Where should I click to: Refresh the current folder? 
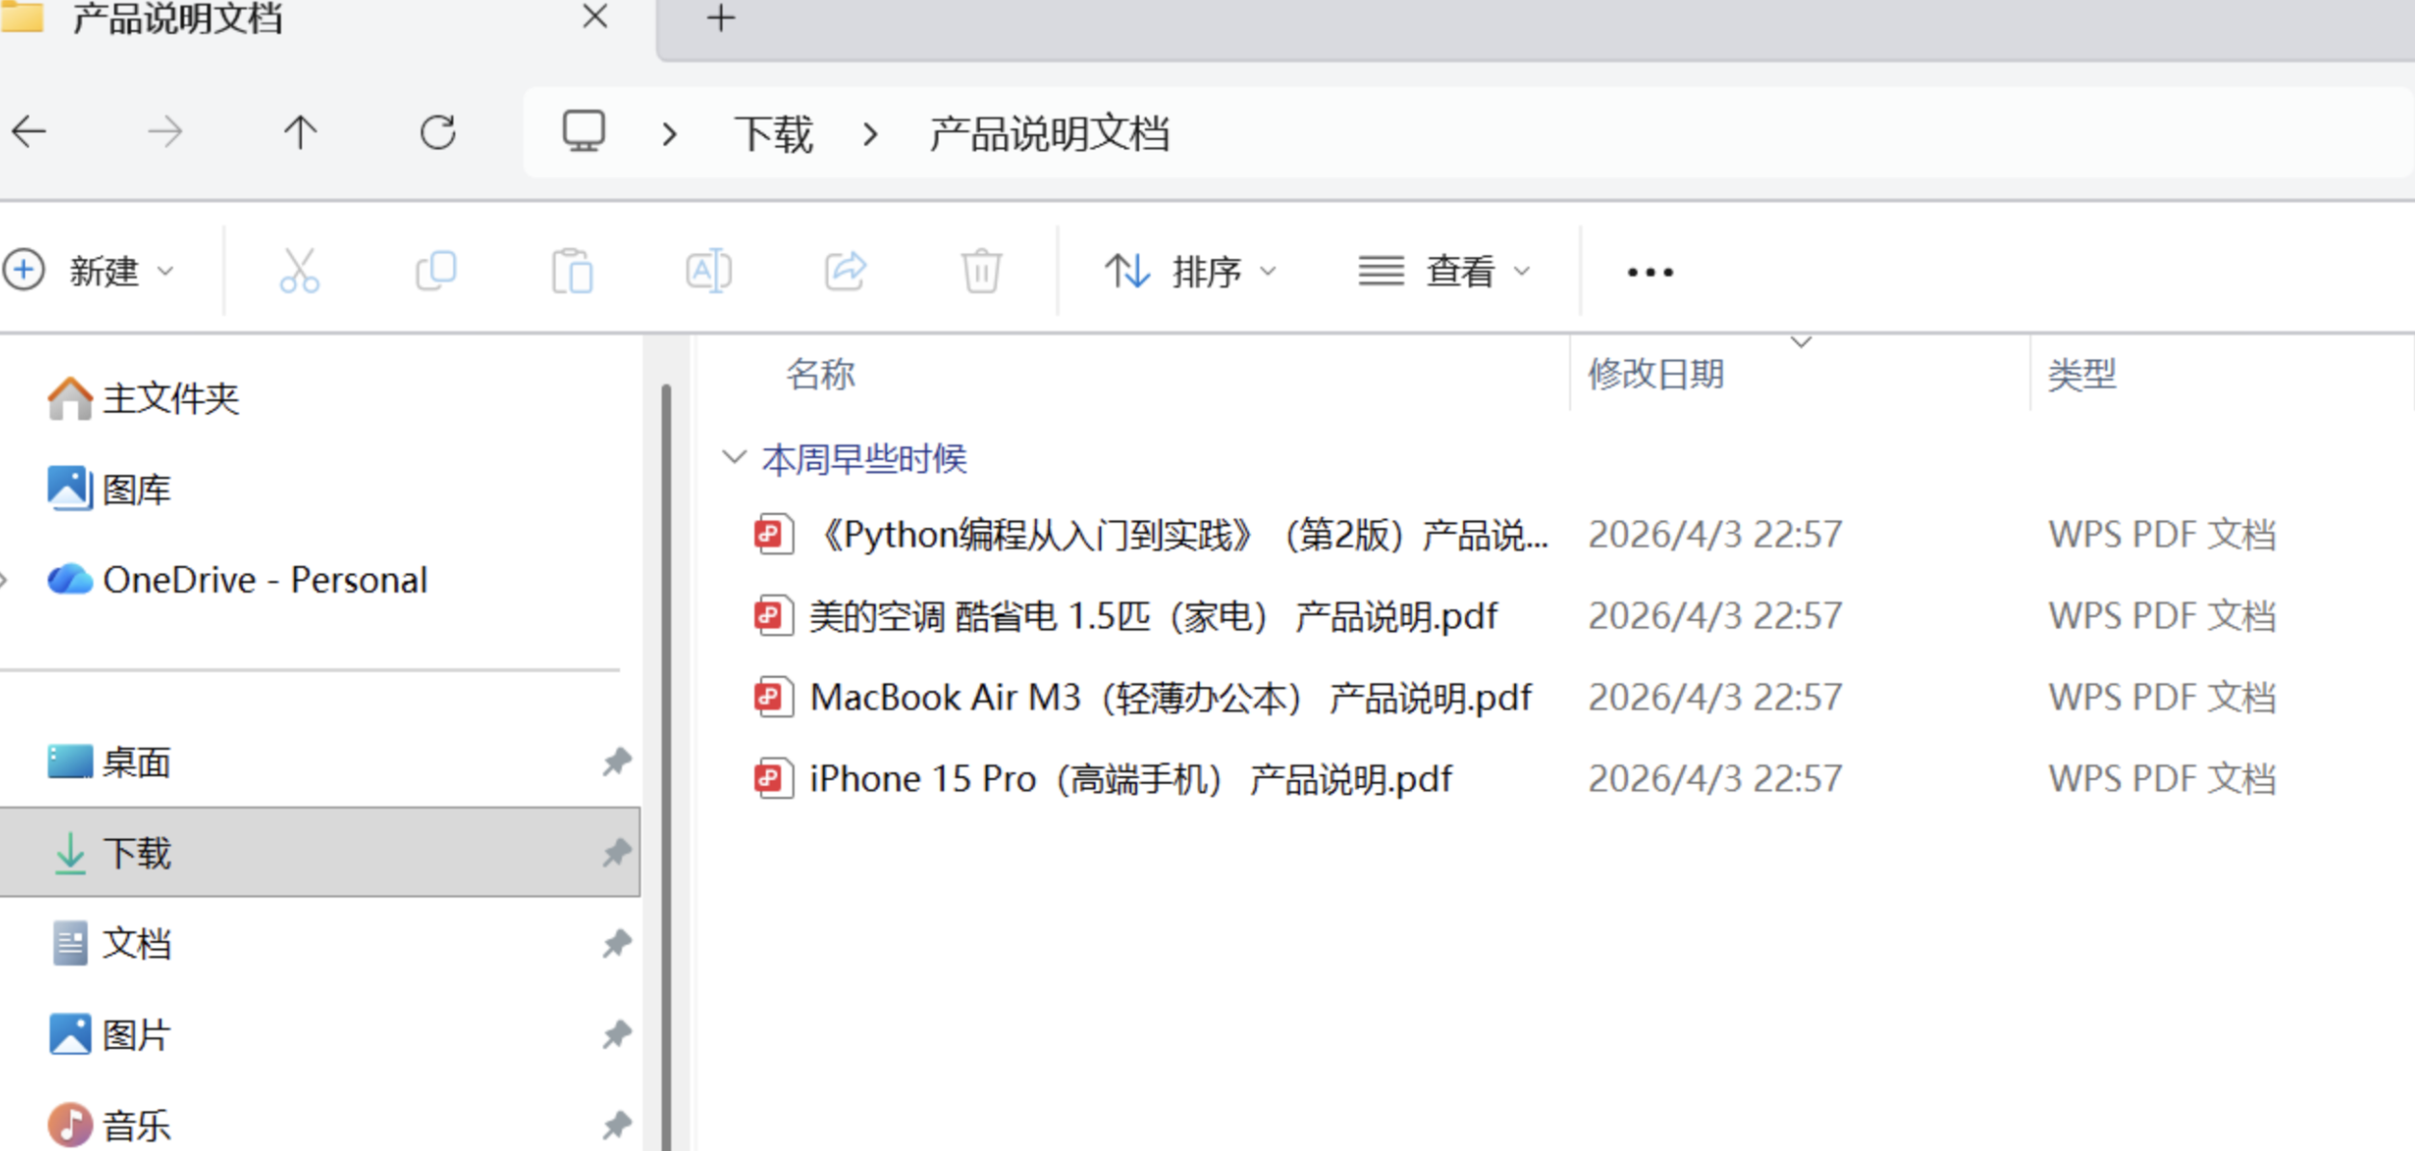pos(438,131)
